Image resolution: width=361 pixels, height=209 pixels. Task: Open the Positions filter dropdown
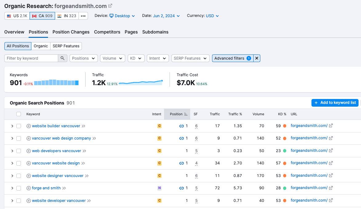[84, 58]
